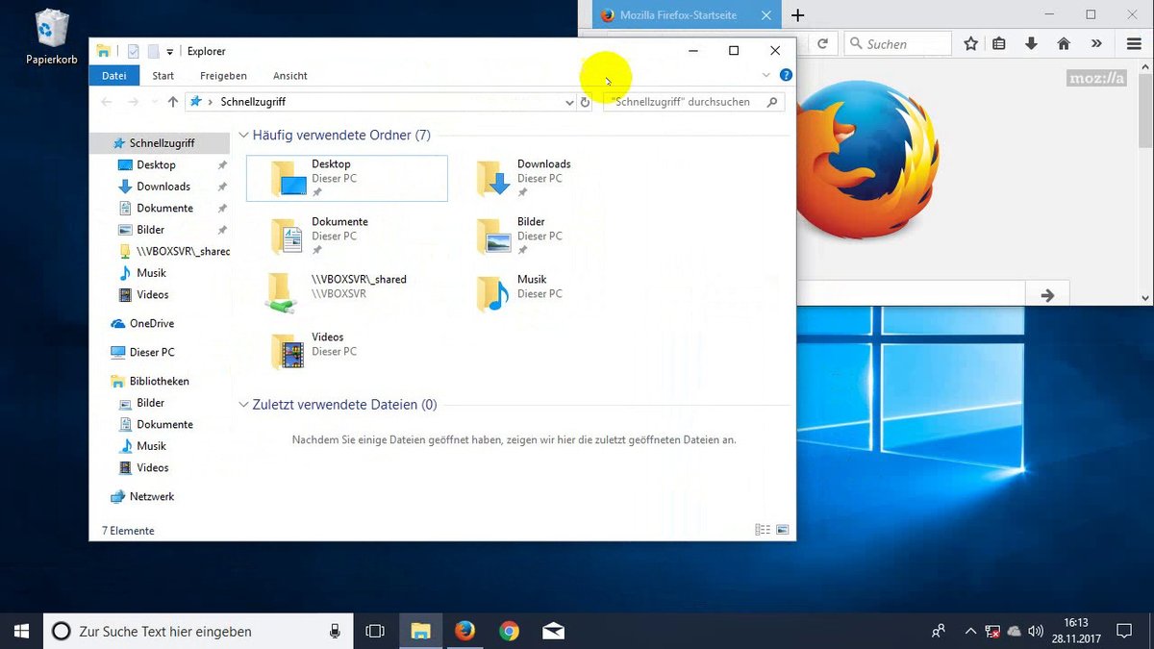The height and width of the screenshot is (649, 1154).
Task: Open OneDrive from the navigation pane
Action: click(152, 324)
